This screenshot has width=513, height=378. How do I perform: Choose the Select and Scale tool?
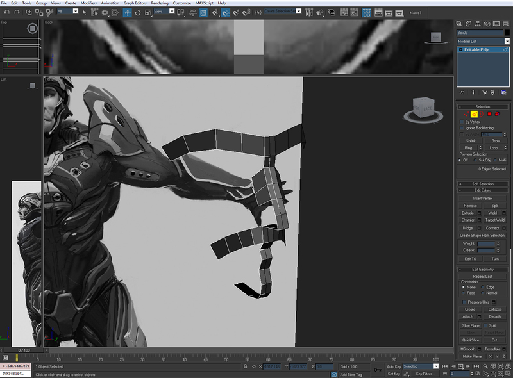point(148,12)
